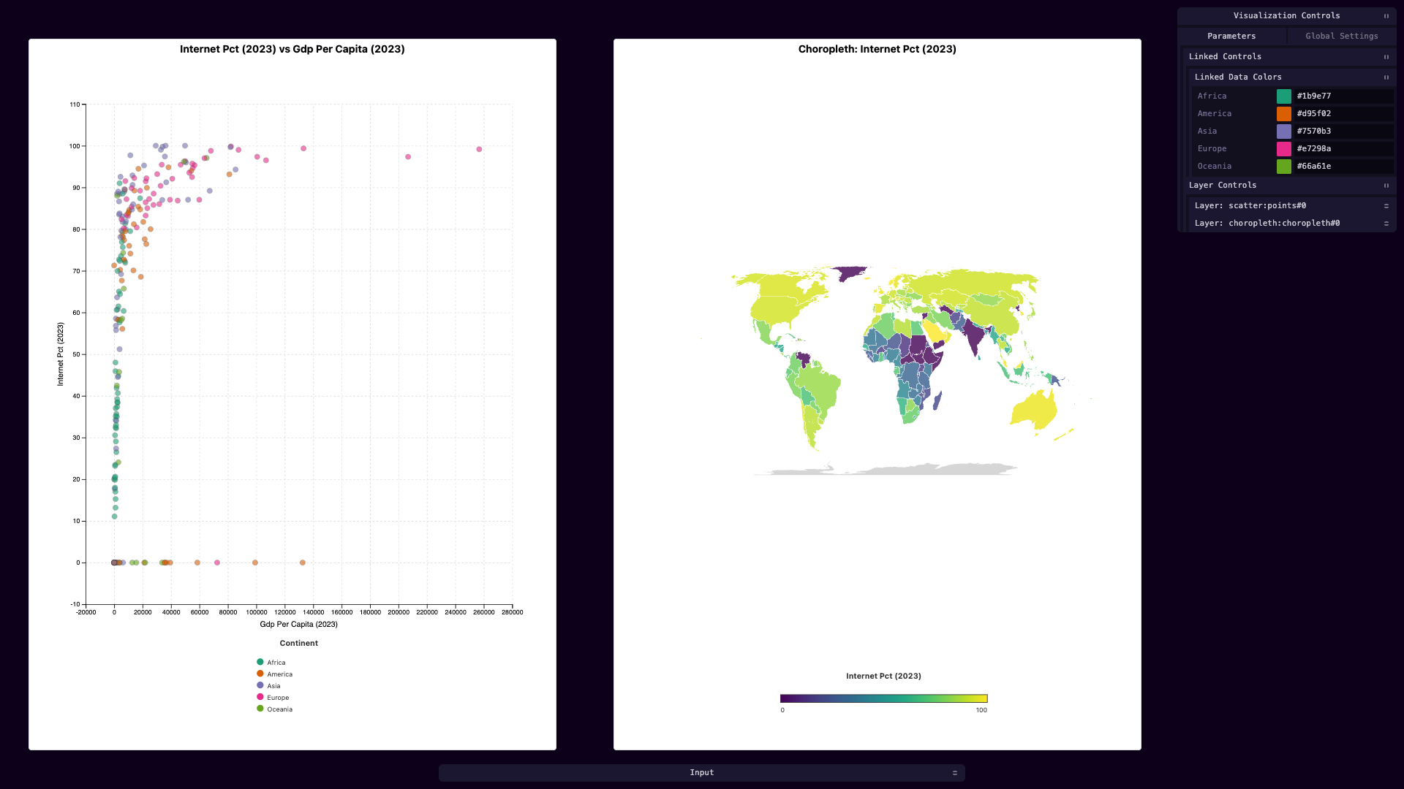Open the Africa color swatch
Screen dimensions: 1404x789
pyautogui.click(x=1284, y=96)
